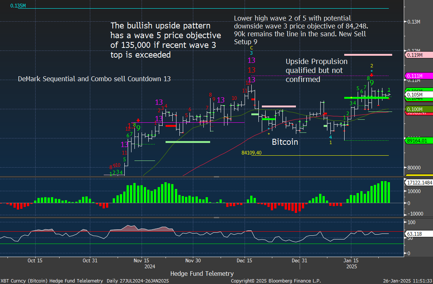Click the Oct 15 date label
433x284 pixels.
click(x=35, y=260)
